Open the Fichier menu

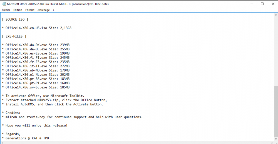tap(6, 10)
